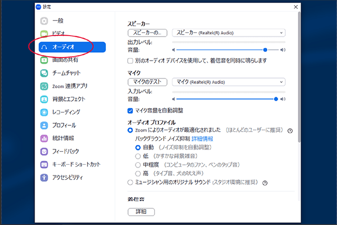Click speaker volume low icon
337x225 pixels.
coord(173,50)
